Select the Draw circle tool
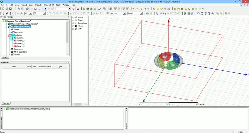Image resolution: width=249 pixels, height=133 pixels. pos(158,9)
